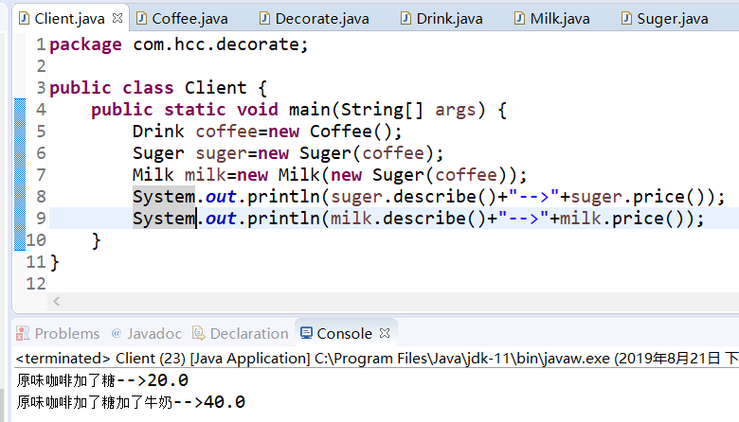Click 'suger.describe()' on line 8
The image size is (739, 422).
tap(413, 197)
